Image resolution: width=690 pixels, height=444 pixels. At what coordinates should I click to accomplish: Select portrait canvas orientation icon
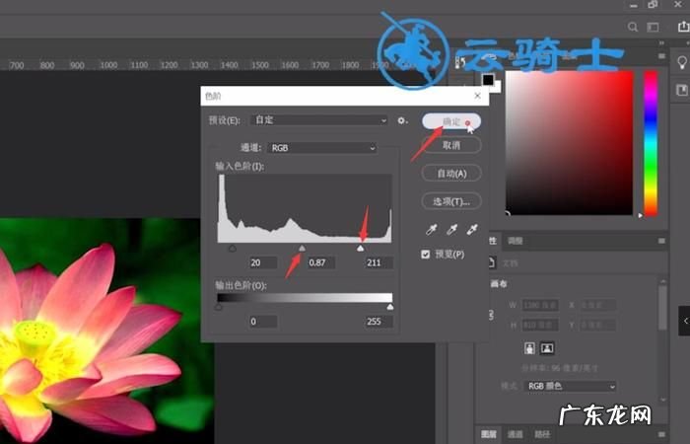tap(530, 348)
